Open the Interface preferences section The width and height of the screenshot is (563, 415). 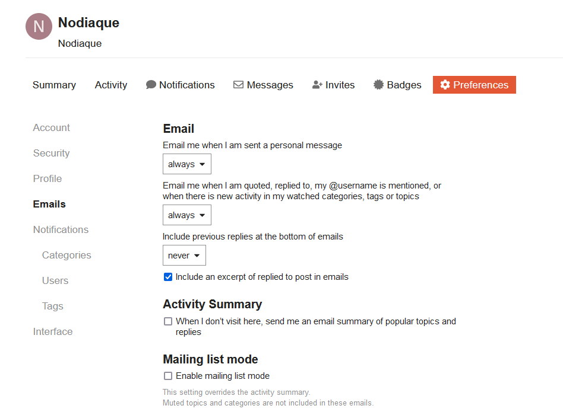pyautogui.click(x=53, y=331)
